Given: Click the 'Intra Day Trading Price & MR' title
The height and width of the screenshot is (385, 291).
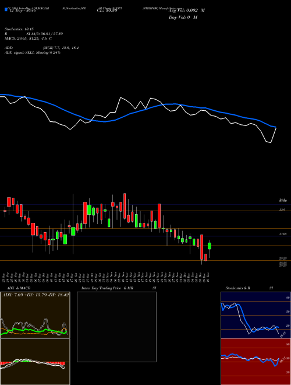Looking at the screenshot, I should tap(107, 288).
